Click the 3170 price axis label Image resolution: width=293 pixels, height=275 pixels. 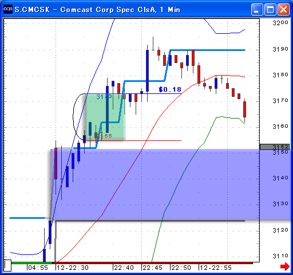[280, 101]
